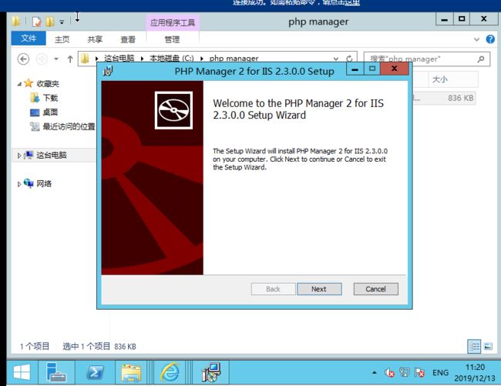The width and height of the screenshot is (501, 386).
Task: Click the sound tray icon
Action: [389, 373]
